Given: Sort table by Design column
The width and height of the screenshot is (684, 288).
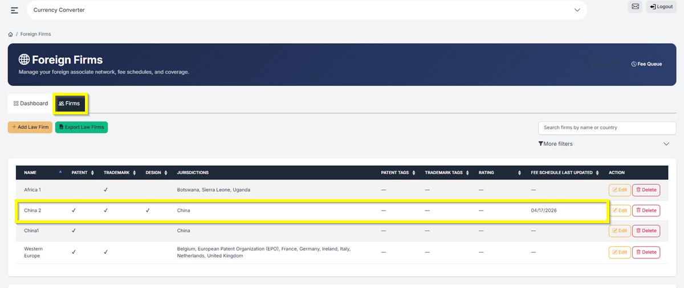Looking at the screenshot, I should 166,172.
